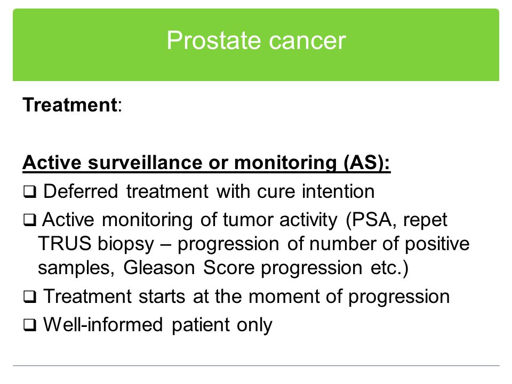Click the checkbox bullet beside Active monitoring
Image resolution: width=512 pixels, height=384 pixels.
point(30,220)
